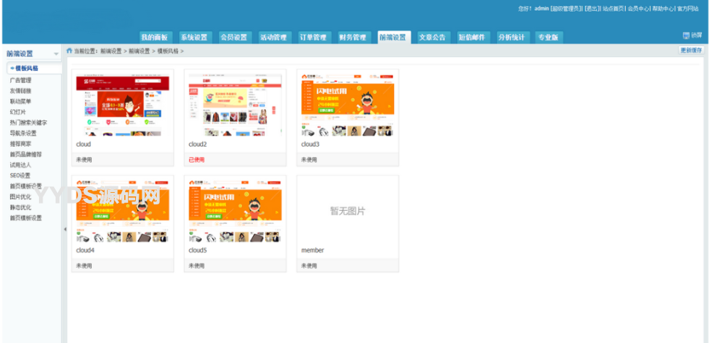Go to the 活动管理 tab

pos(273,38)
